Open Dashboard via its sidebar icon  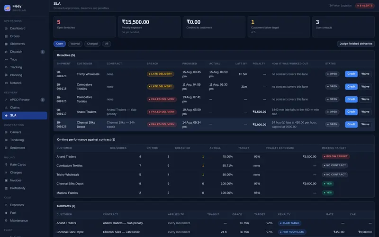coord(6,28)
